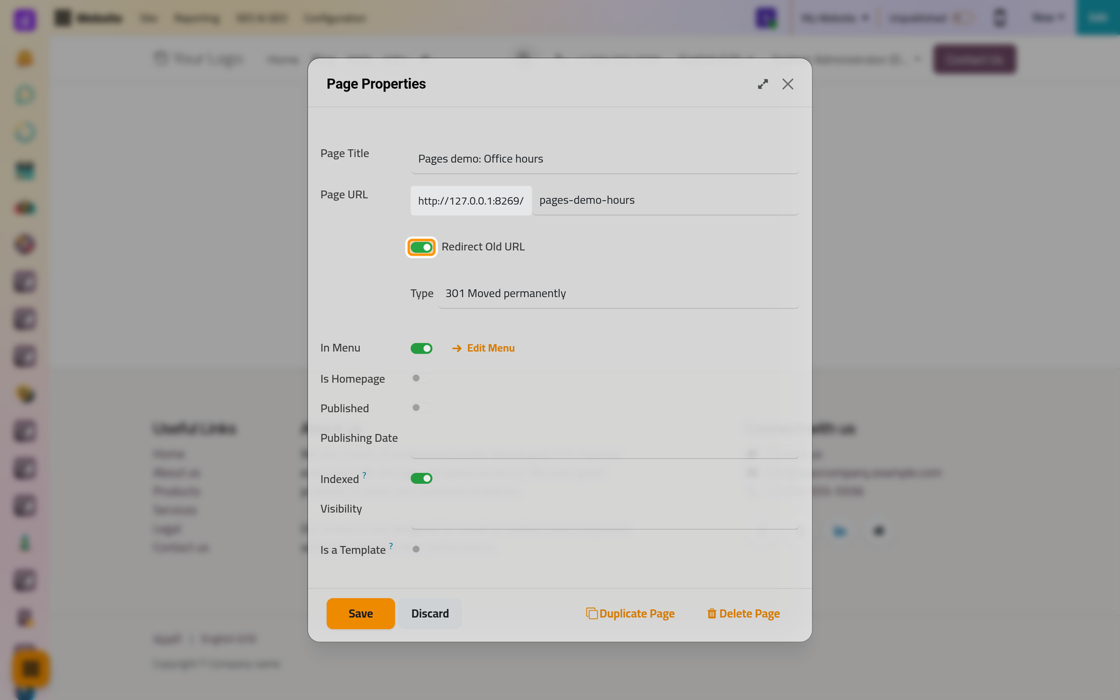Enable the Is Homepage toggle
1120x700 pixels.
(x=421, y=378)
